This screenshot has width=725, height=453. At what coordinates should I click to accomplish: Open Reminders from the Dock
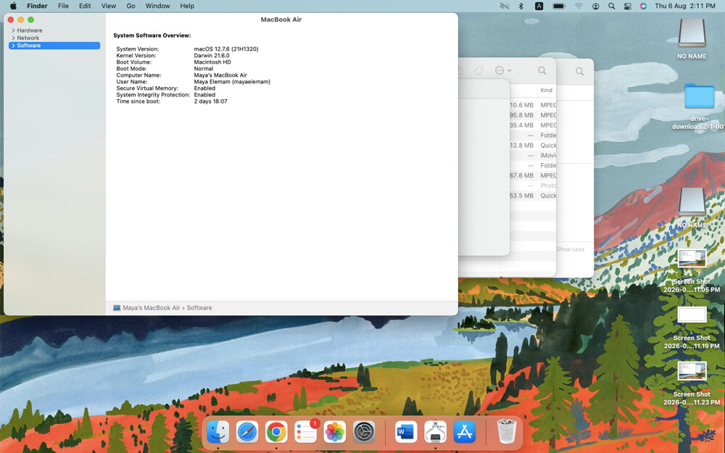(306, 432)
